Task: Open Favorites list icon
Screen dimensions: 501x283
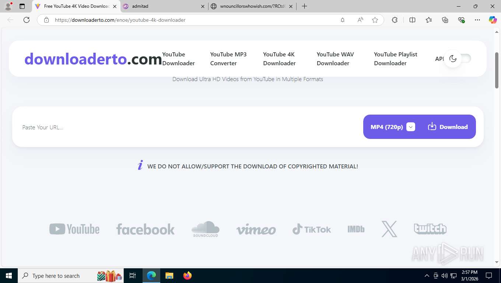Action: coord(429,20)
